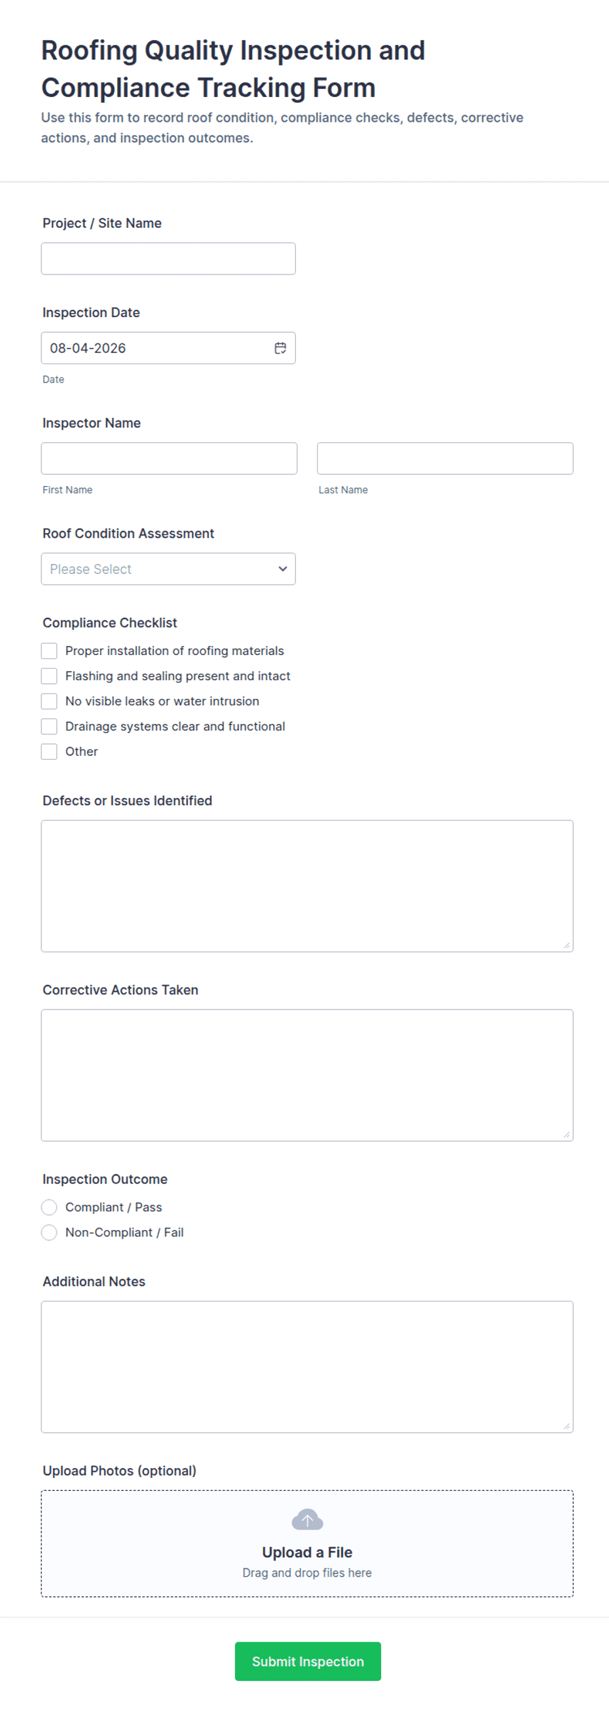This screenshot has width=609, height=1713.
Task: Choose Non-Compliant / Fail outcome
Action: [49, 1232]
